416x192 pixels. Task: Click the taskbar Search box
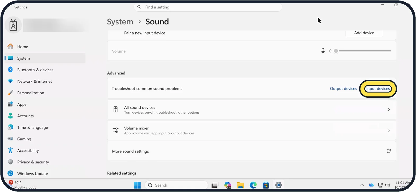point(176,185)
